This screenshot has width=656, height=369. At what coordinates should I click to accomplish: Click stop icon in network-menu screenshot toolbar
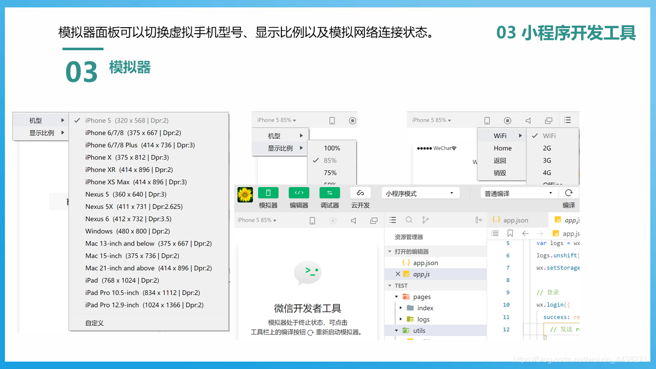pos(507,120)
